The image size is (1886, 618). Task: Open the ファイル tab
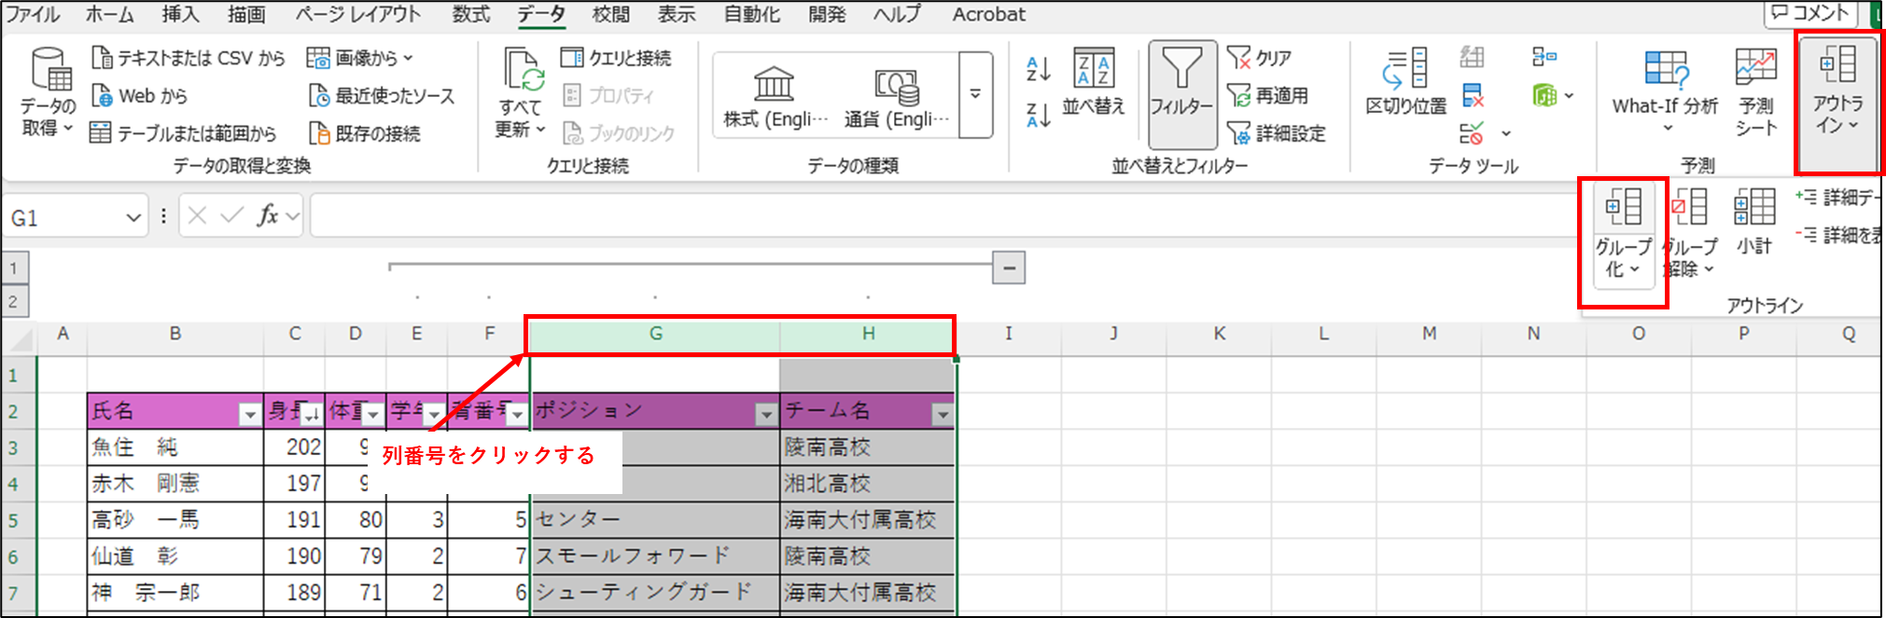[33, 14]
